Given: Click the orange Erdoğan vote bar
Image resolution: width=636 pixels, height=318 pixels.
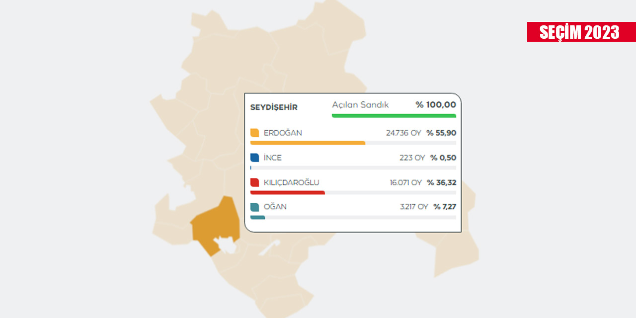Looking at the screenshot, I should coord(308,143).
